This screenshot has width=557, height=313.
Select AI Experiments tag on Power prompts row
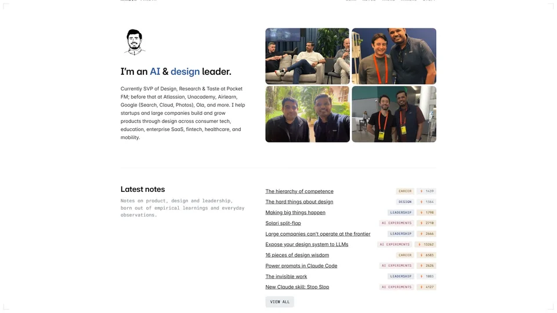396,265
